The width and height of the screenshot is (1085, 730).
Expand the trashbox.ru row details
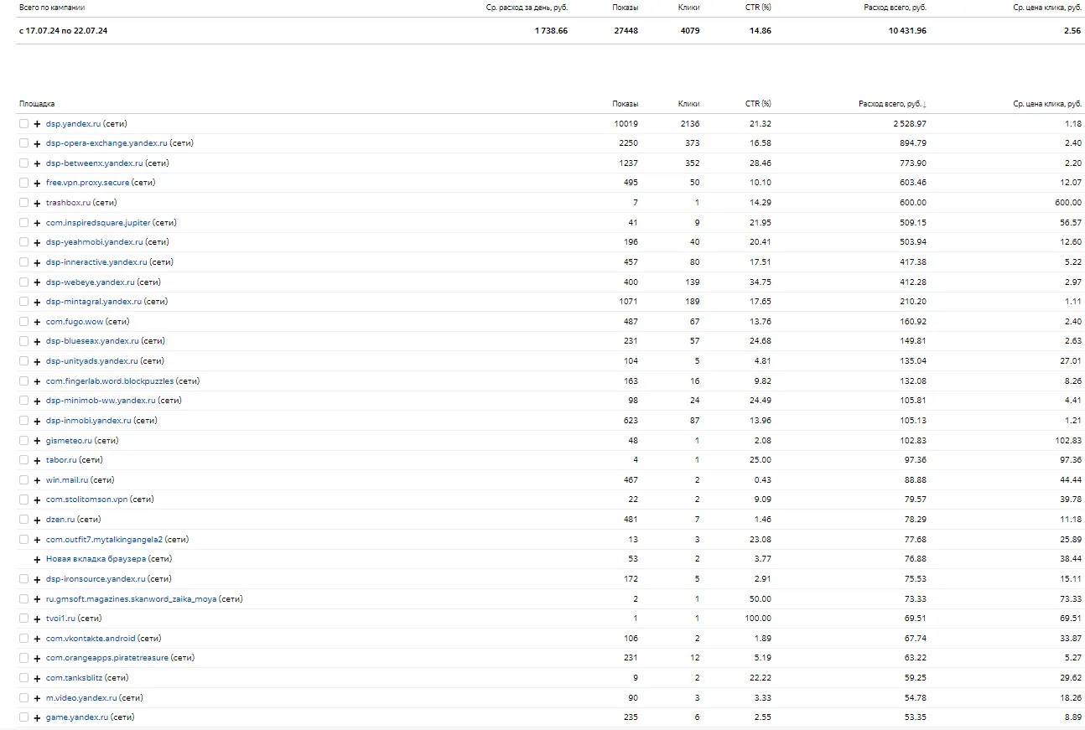click(37, 203)
